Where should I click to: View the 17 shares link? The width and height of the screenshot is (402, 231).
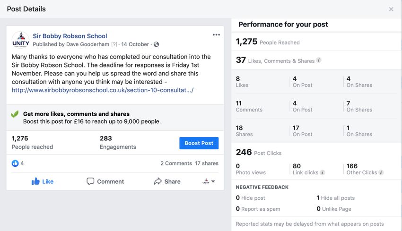(x=207, y=163)
